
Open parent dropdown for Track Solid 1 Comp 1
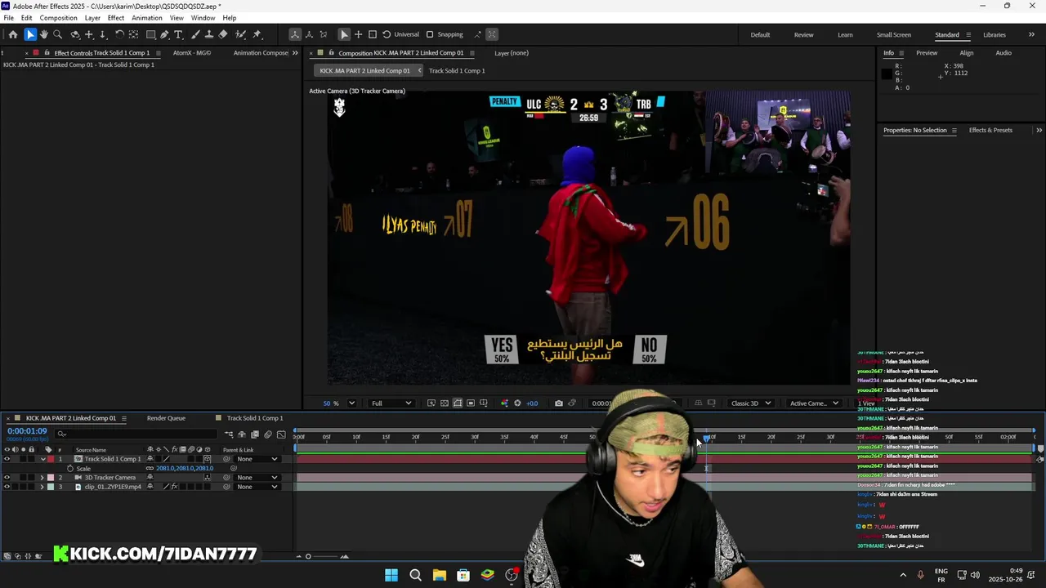[x=257, y=459]
